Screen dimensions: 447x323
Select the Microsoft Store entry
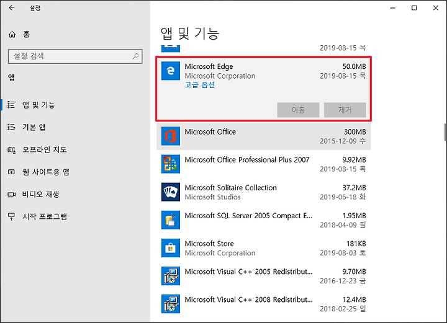tap(264, 248)
